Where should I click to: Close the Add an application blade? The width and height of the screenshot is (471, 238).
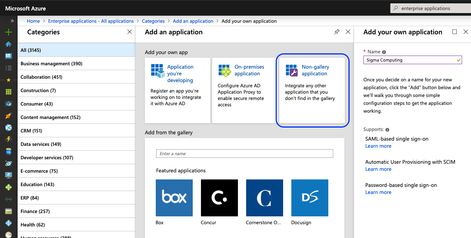point(348,32)
